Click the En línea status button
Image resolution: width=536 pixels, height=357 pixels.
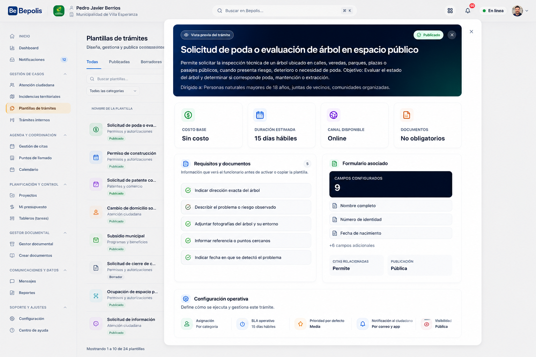493,11
